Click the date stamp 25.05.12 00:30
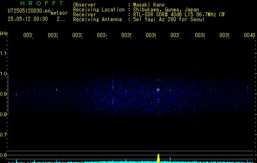This screenshot has width=257, height=163. click(x=28, y=19)
